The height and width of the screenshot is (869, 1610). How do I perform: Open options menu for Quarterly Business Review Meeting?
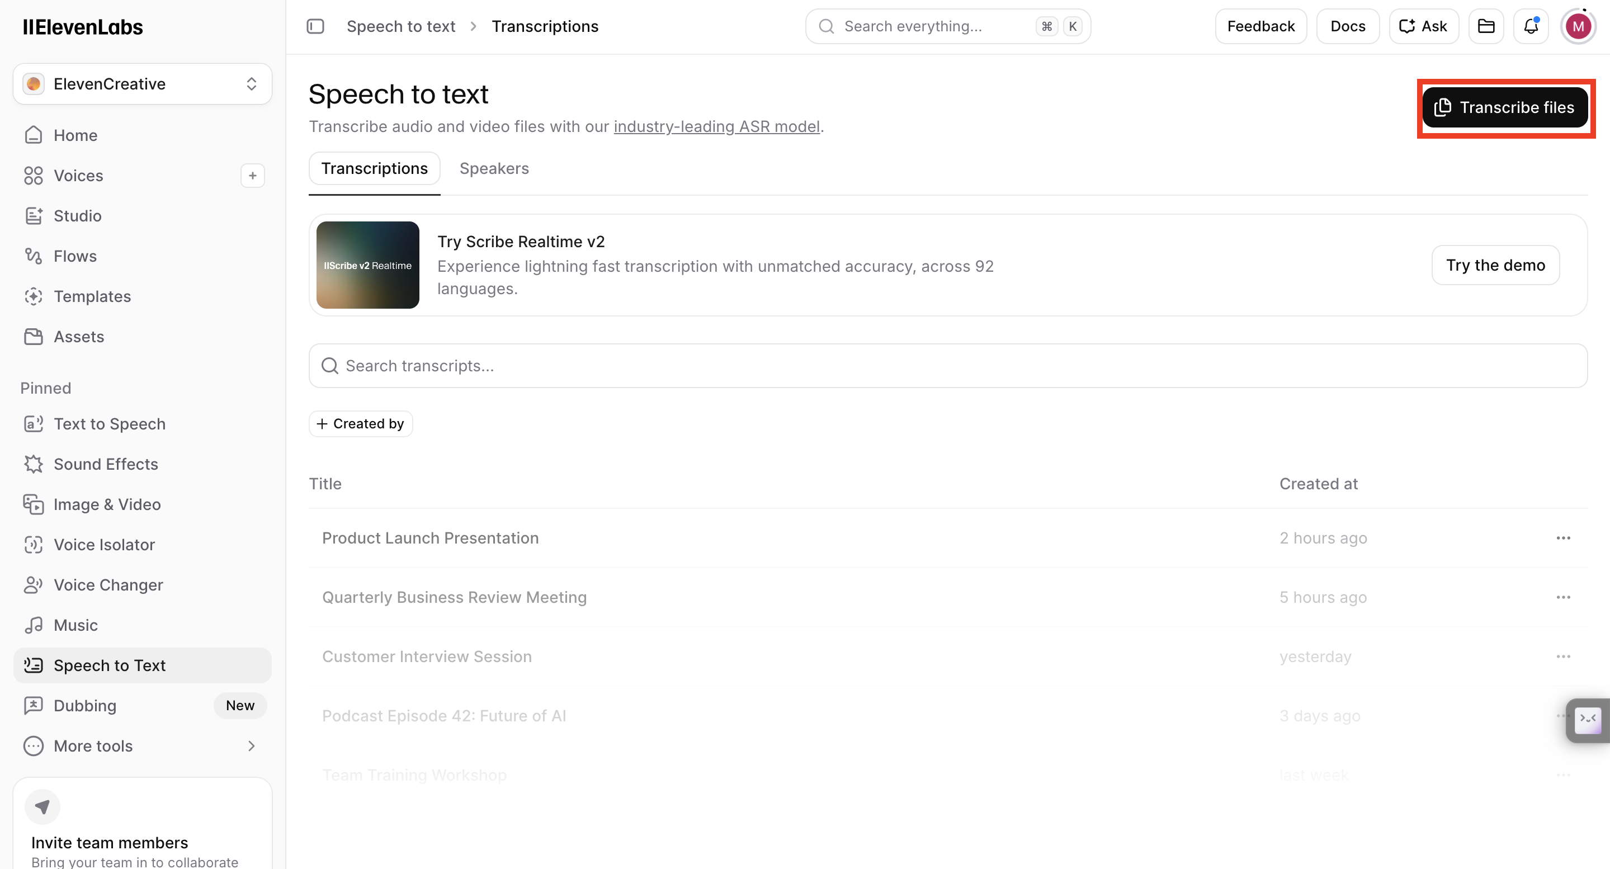coord(1563,597)
